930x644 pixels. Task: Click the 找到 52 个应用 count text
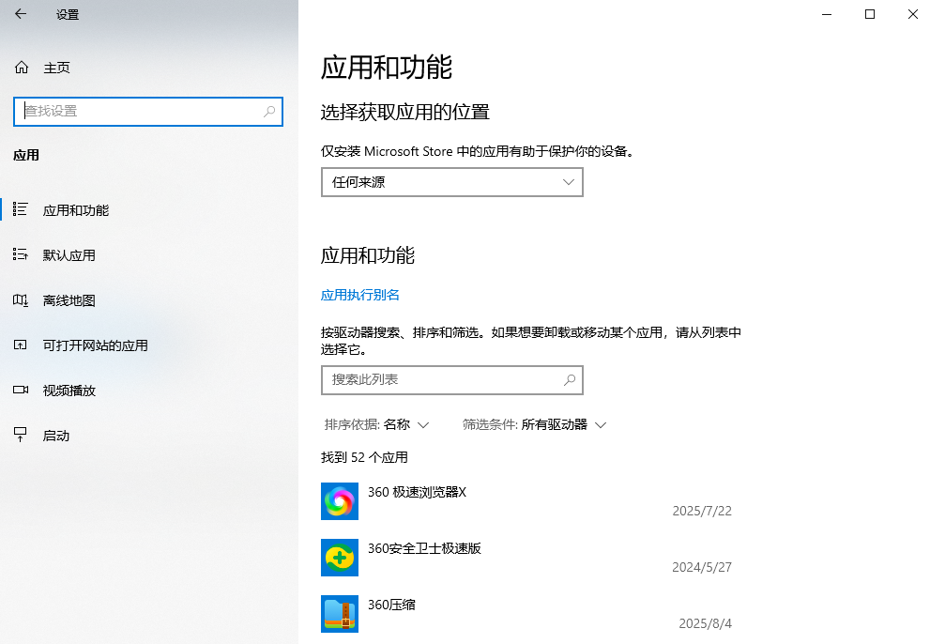[x=364, y=457]
